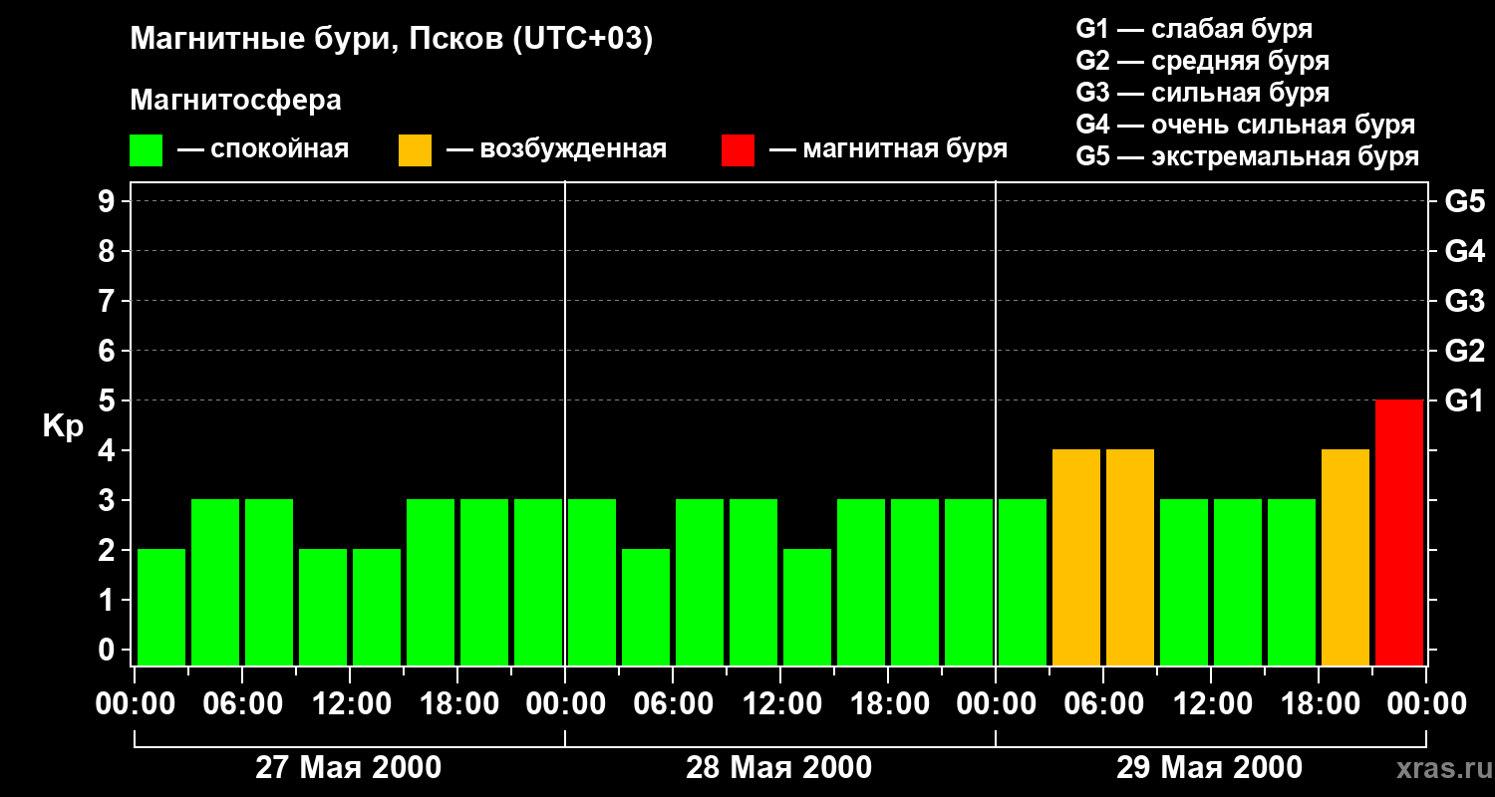The image size is (1495, 797).
Task: Click the 03:00–06:00 green bar on 27 May
Action: pyautogui.click(x=215, y=582)
